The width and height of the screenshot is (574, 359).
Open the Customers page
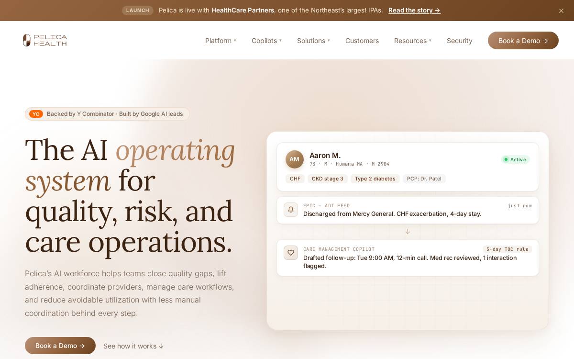pos(362,41)
